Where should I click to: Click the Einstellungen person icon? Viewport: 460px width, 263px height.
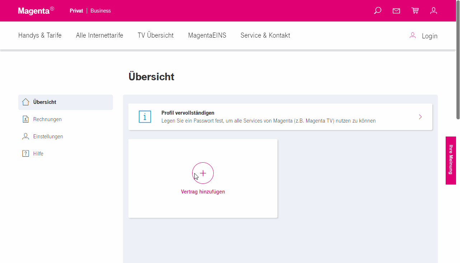pyautogui.click(x=25, y=136)
